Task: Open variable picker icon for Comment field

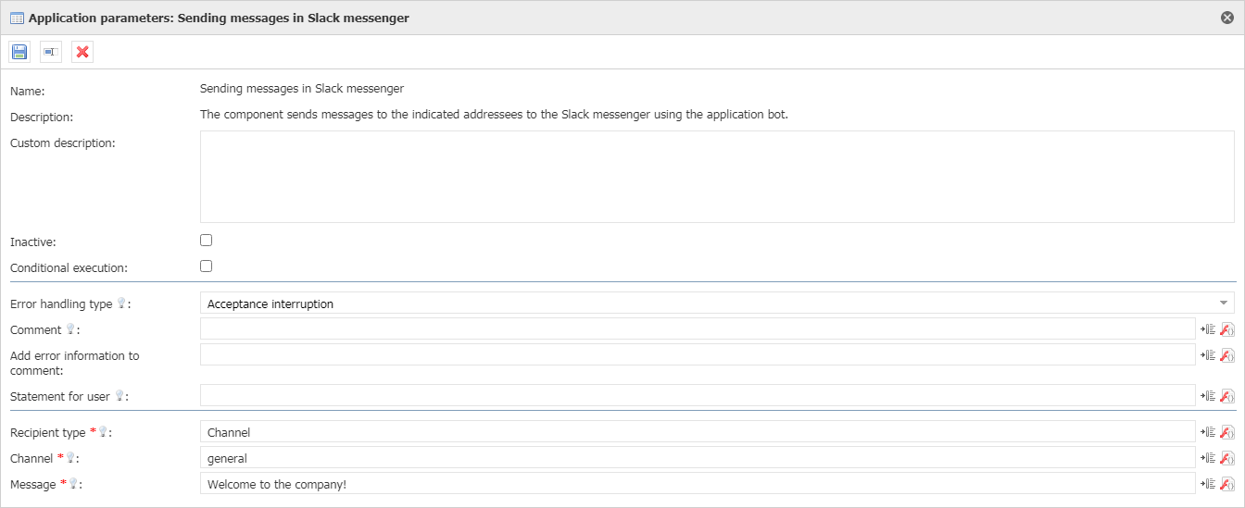Action: [x=1207, y=329]
